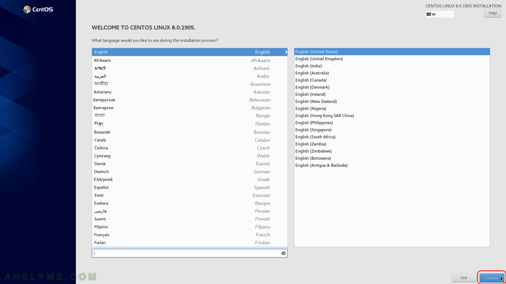Choose English (Ireland) locale
This screenshot has height=284, width=506.
tap(392, 94)
